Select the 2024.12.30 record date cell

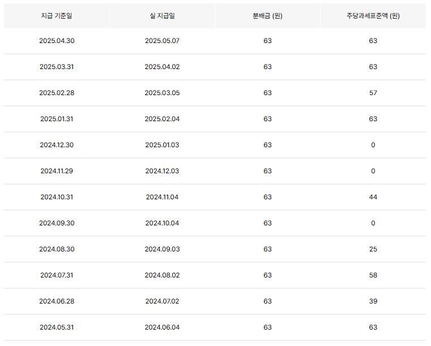(x=57, y=145)
